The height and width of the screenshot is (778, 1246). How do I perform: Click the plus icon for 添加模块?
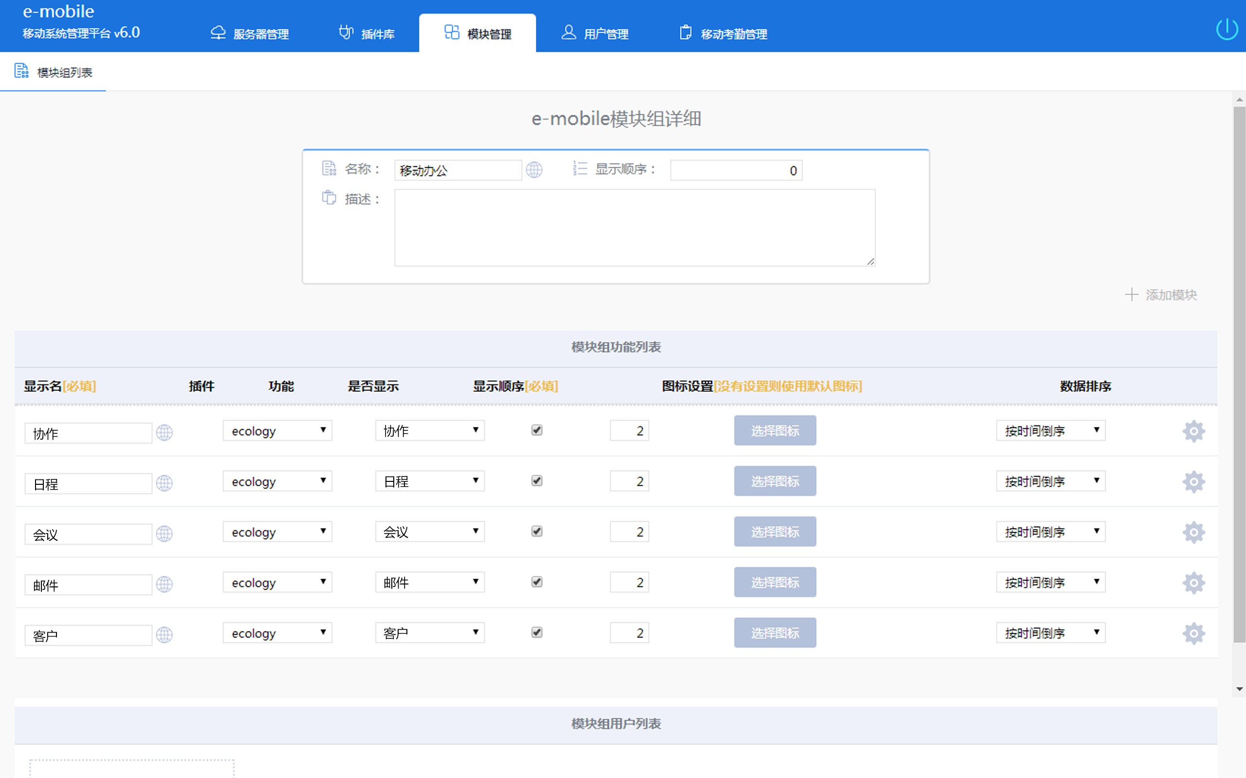(1131, 295)
